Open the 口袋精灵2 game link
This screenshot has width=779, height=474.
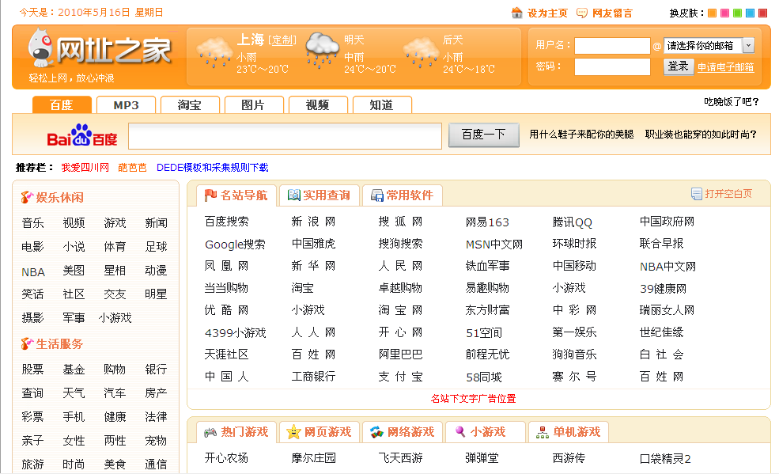click(x=665, y=458)
